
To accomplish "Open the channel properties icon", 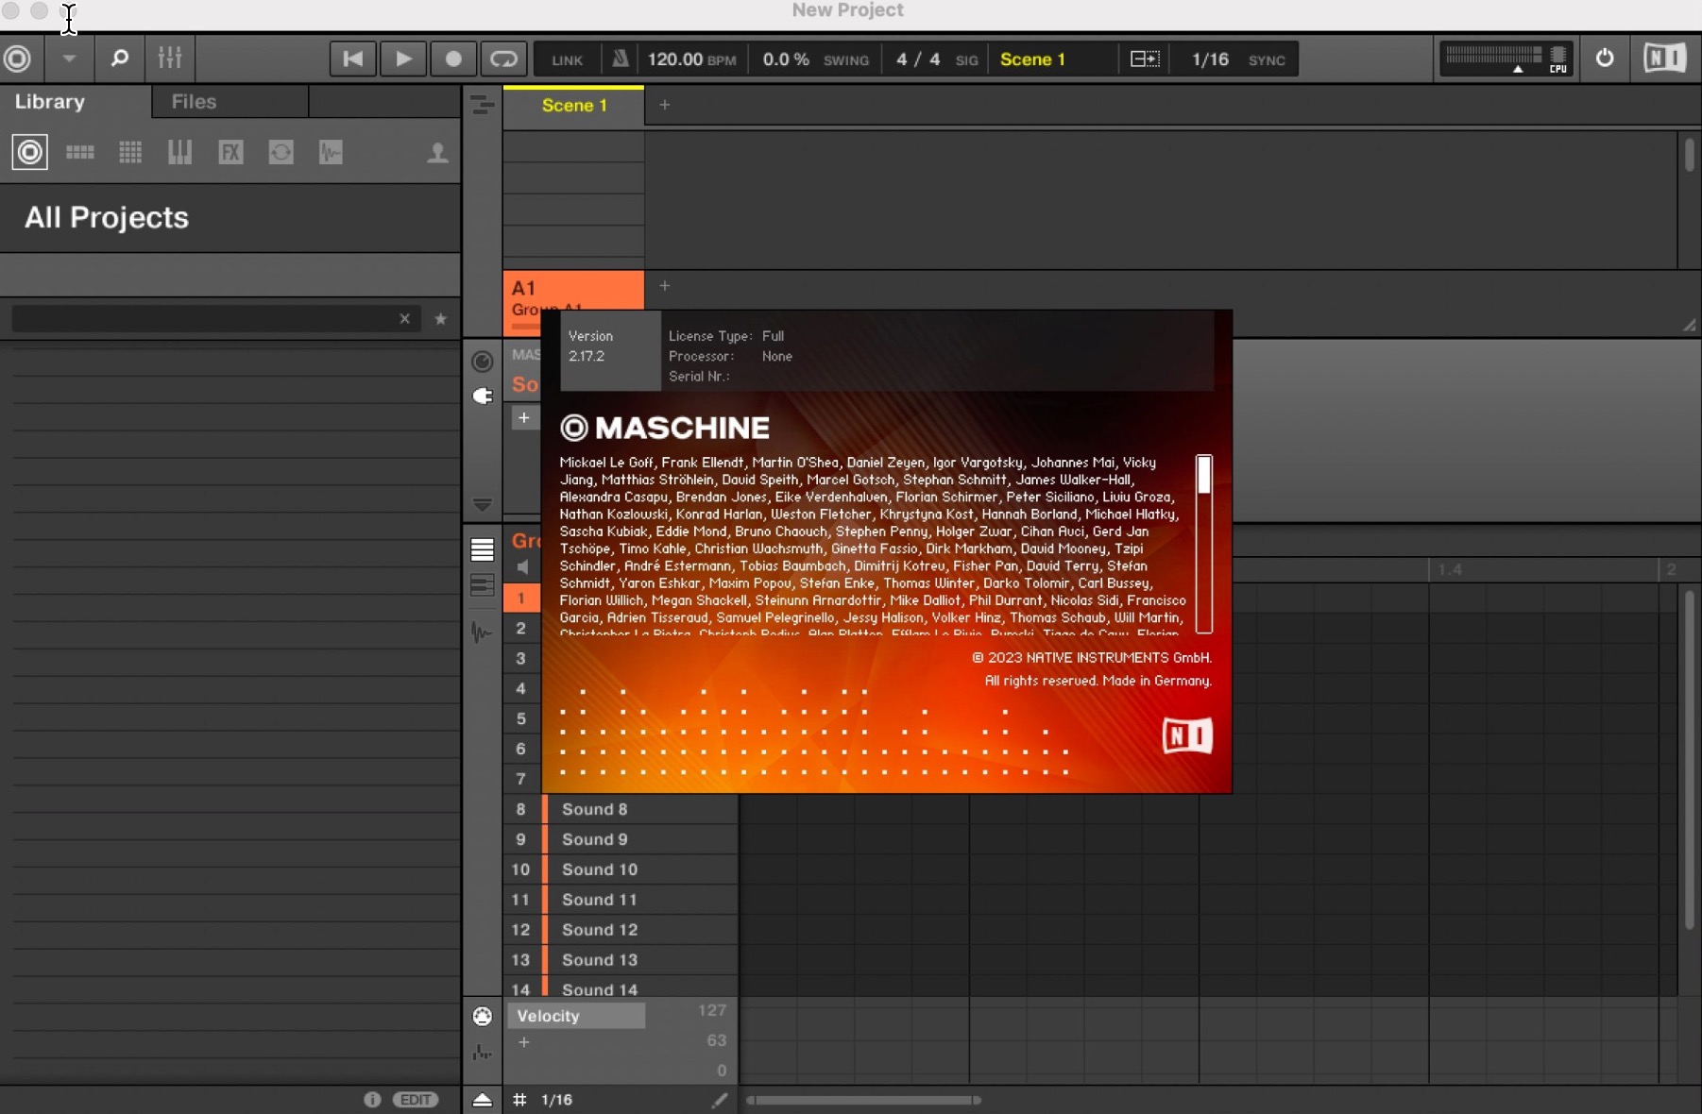I will click(x=482, y=362).
